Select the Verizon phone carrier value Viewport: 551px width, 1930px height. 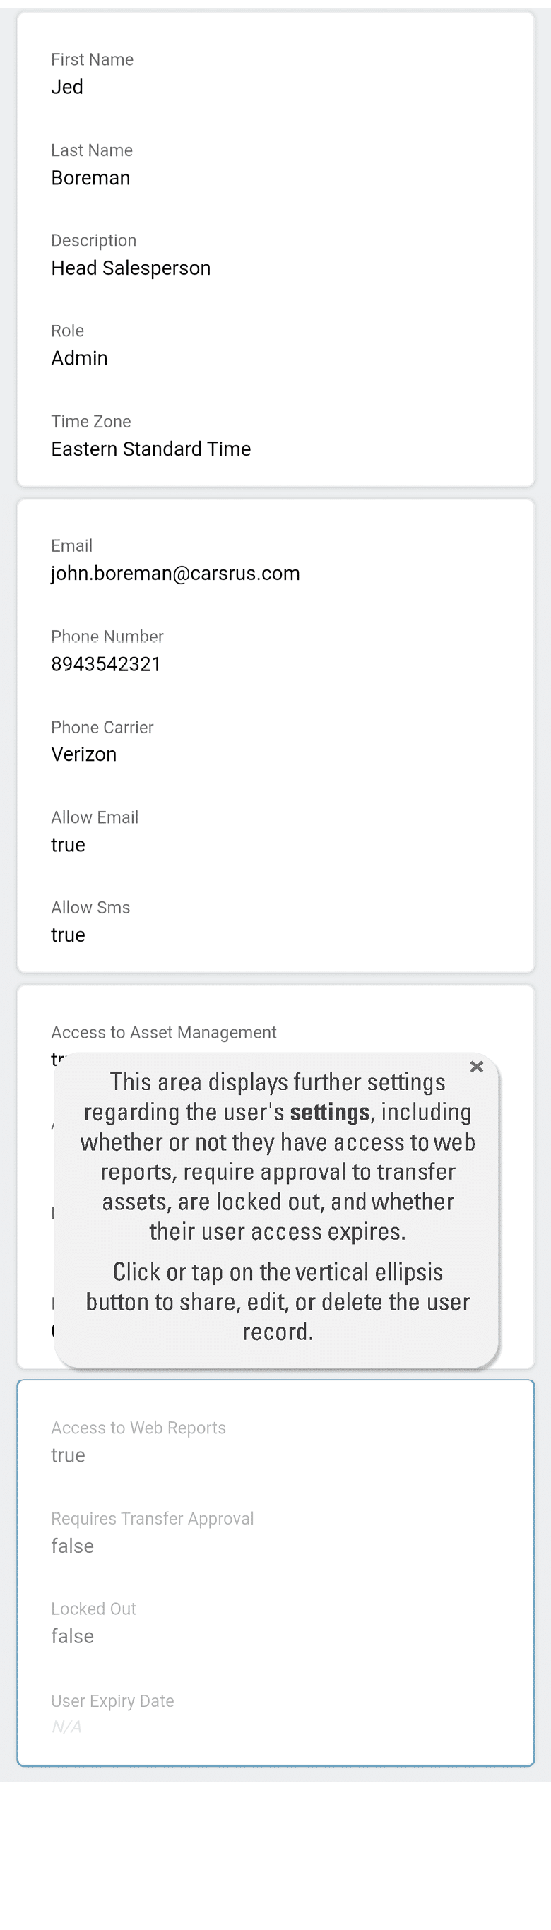(x=84, y=754)
